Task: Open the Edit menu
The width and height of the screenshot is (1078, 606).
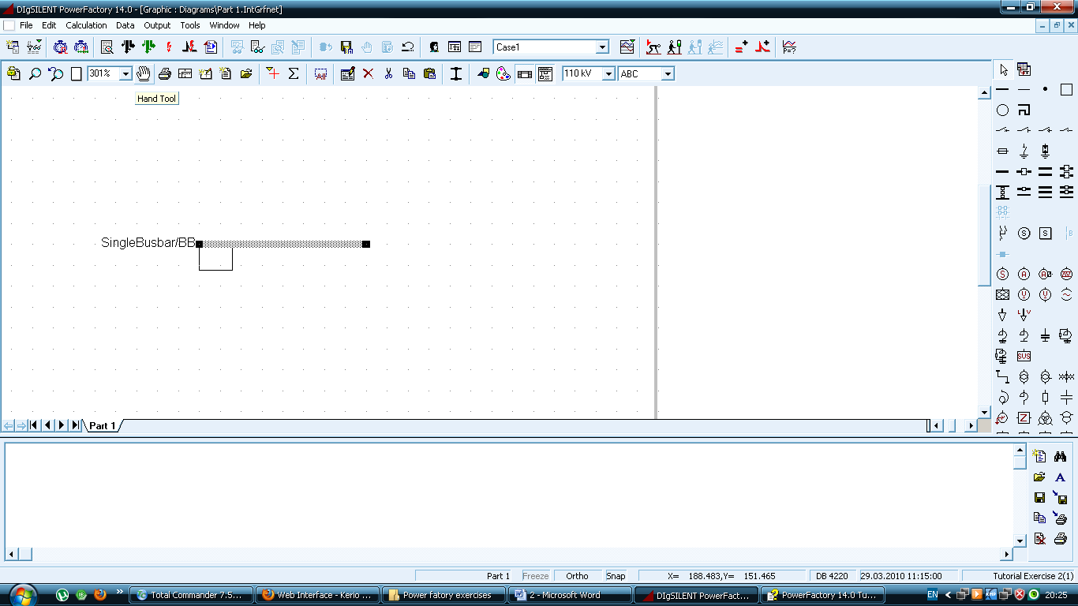Action: [49, 25]
